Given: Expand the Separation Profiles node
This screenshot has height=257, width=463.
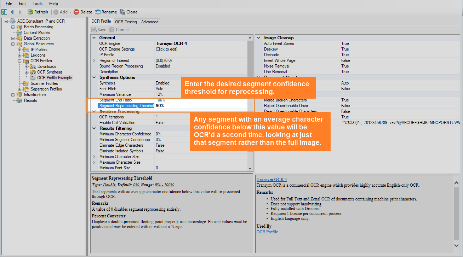Looking at the screenshot, I should pos(19,89).
